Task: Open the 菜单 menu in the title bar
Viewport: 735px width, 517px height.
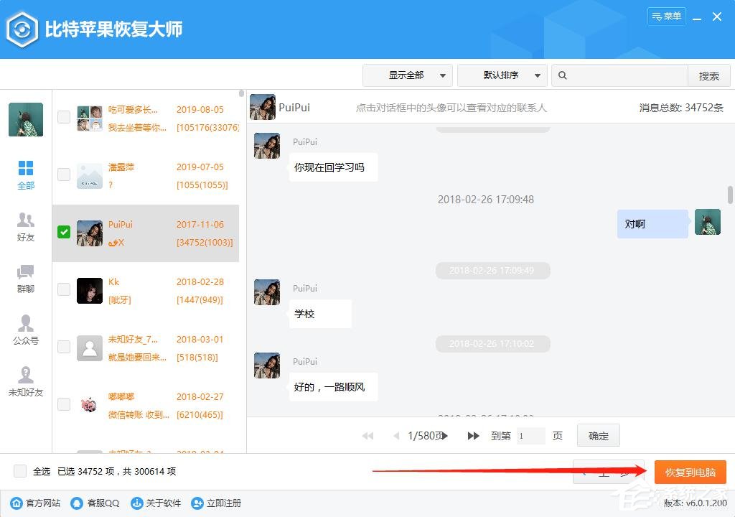Action: coord(666,16)
